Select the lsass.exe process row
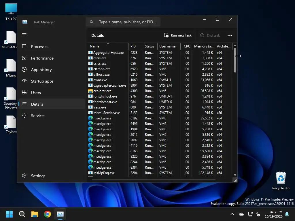This screenshot has width=295, height=221. click(160, 107)
